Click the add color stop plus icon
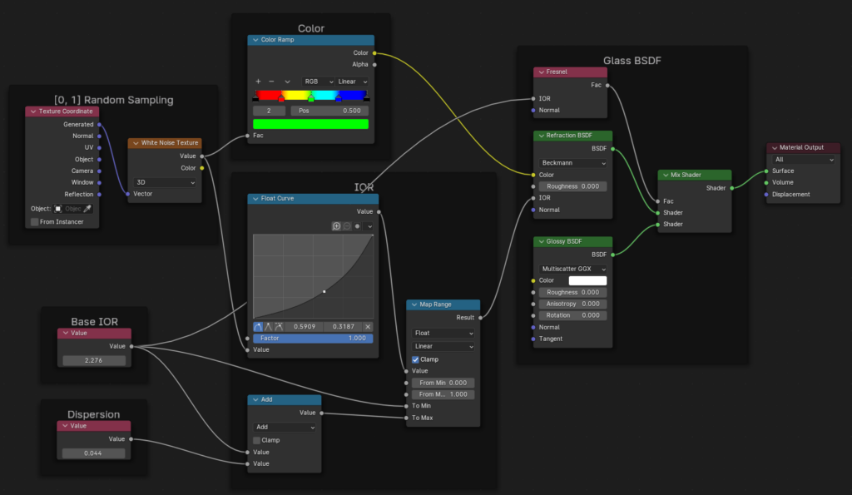 pyautogui.click(x=258, y=82)
